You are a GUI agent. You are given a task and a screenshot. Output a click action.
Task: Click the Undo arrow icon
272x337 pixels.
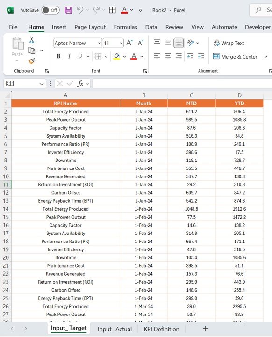click(x=80, y=10)
